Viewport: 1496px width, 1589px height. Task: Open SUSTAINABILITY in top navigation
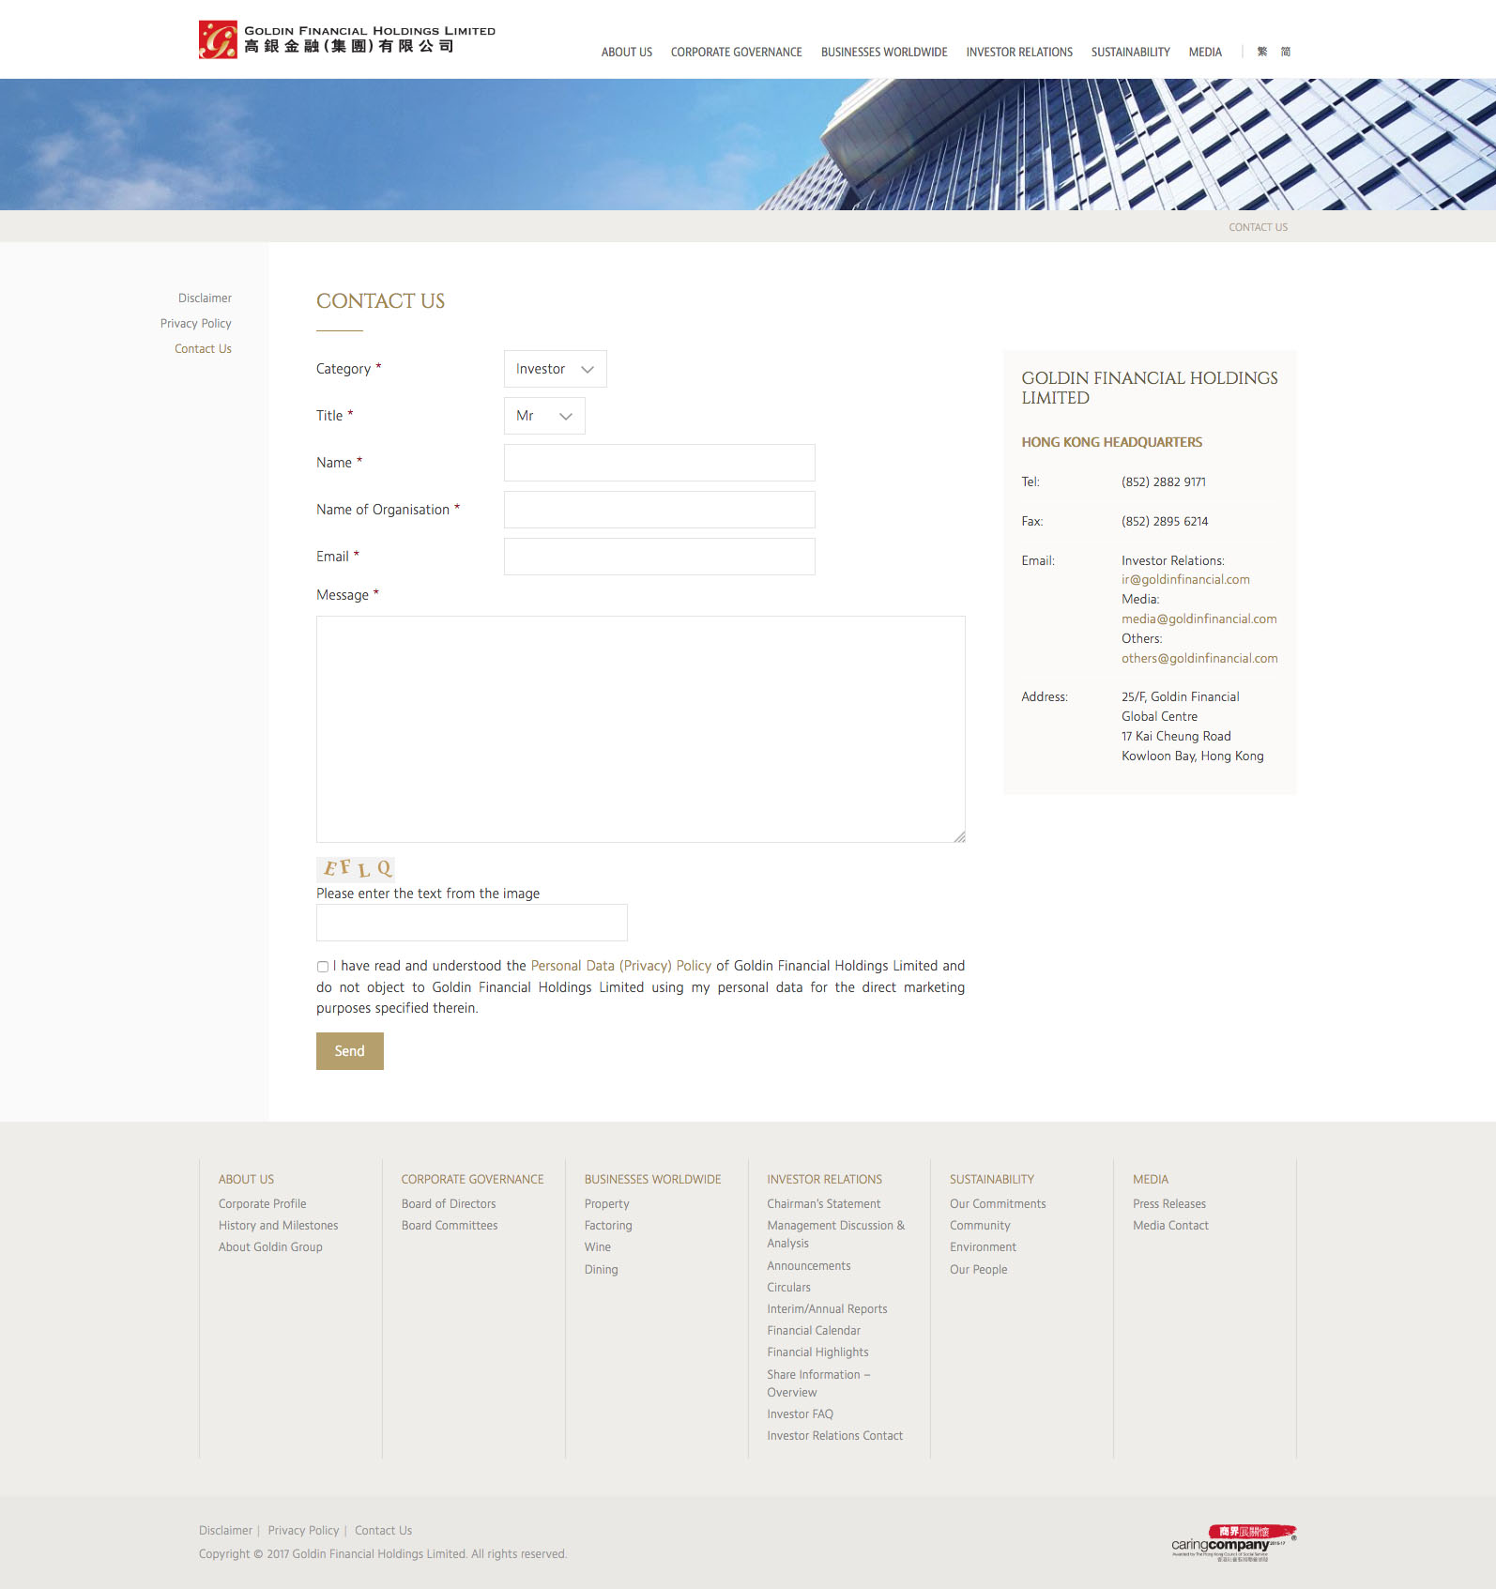(1131, 53)
